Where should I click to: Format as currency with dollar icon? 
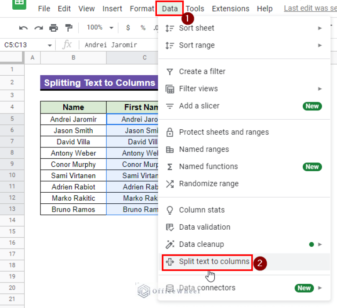pyautogui.click(x=128, y=28)
